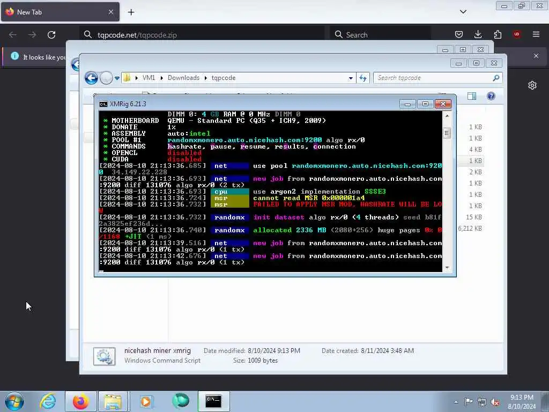Open the address bar previous locations dropdown
This screenshot has height=412, width=549.
tap(351, 78)
